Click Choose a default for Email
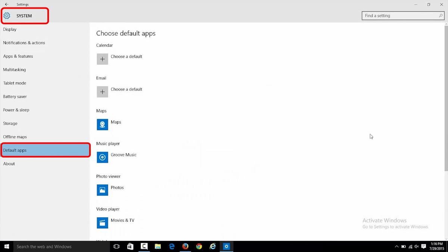Viewport: 448px width, 252px height. coord(127,90)
